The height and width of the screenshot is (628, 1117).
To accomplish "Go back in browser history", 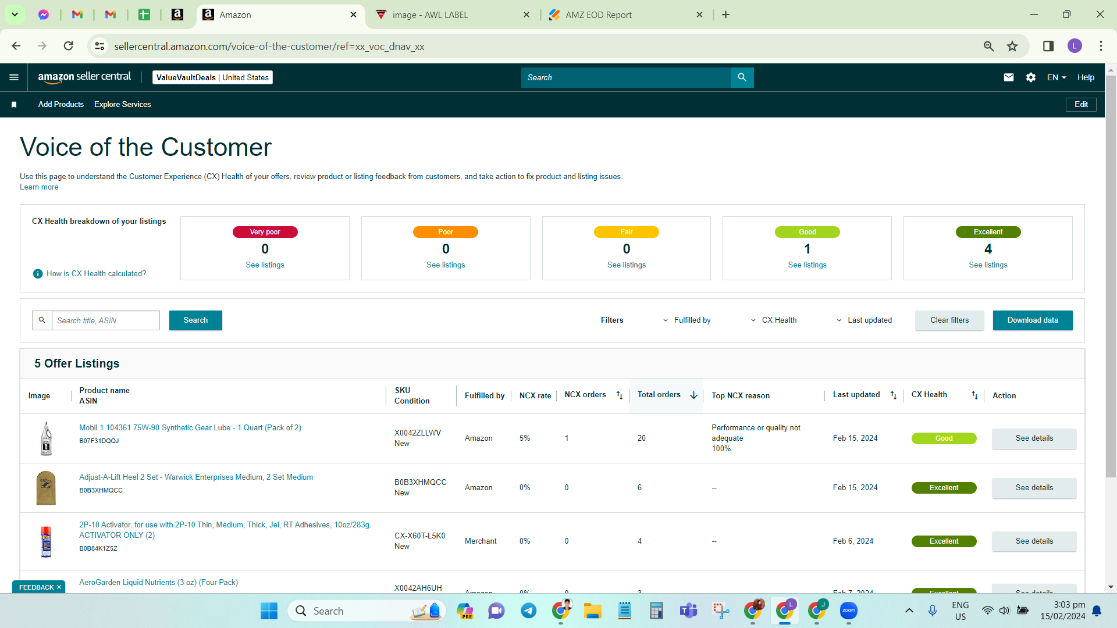I will pyautogui.click(x=16, y=46).
